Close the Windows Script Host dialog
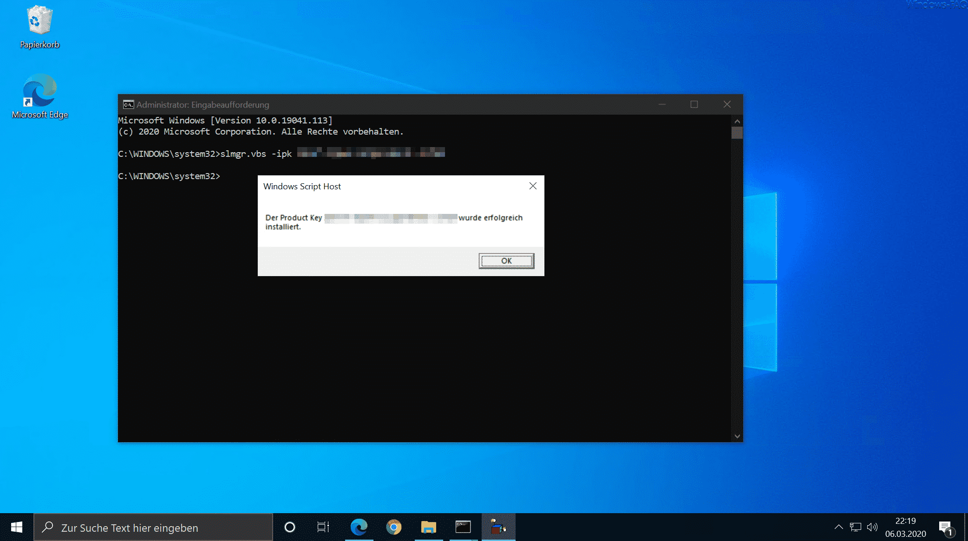This screenshot has width=968, height=541. 533,186
